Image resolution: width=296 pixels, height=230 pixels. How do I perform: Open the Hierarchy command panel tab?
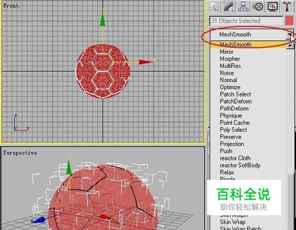click(x=243, y=7)
